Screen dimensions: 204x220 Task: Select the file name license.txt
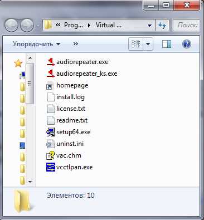pos(71,109)
